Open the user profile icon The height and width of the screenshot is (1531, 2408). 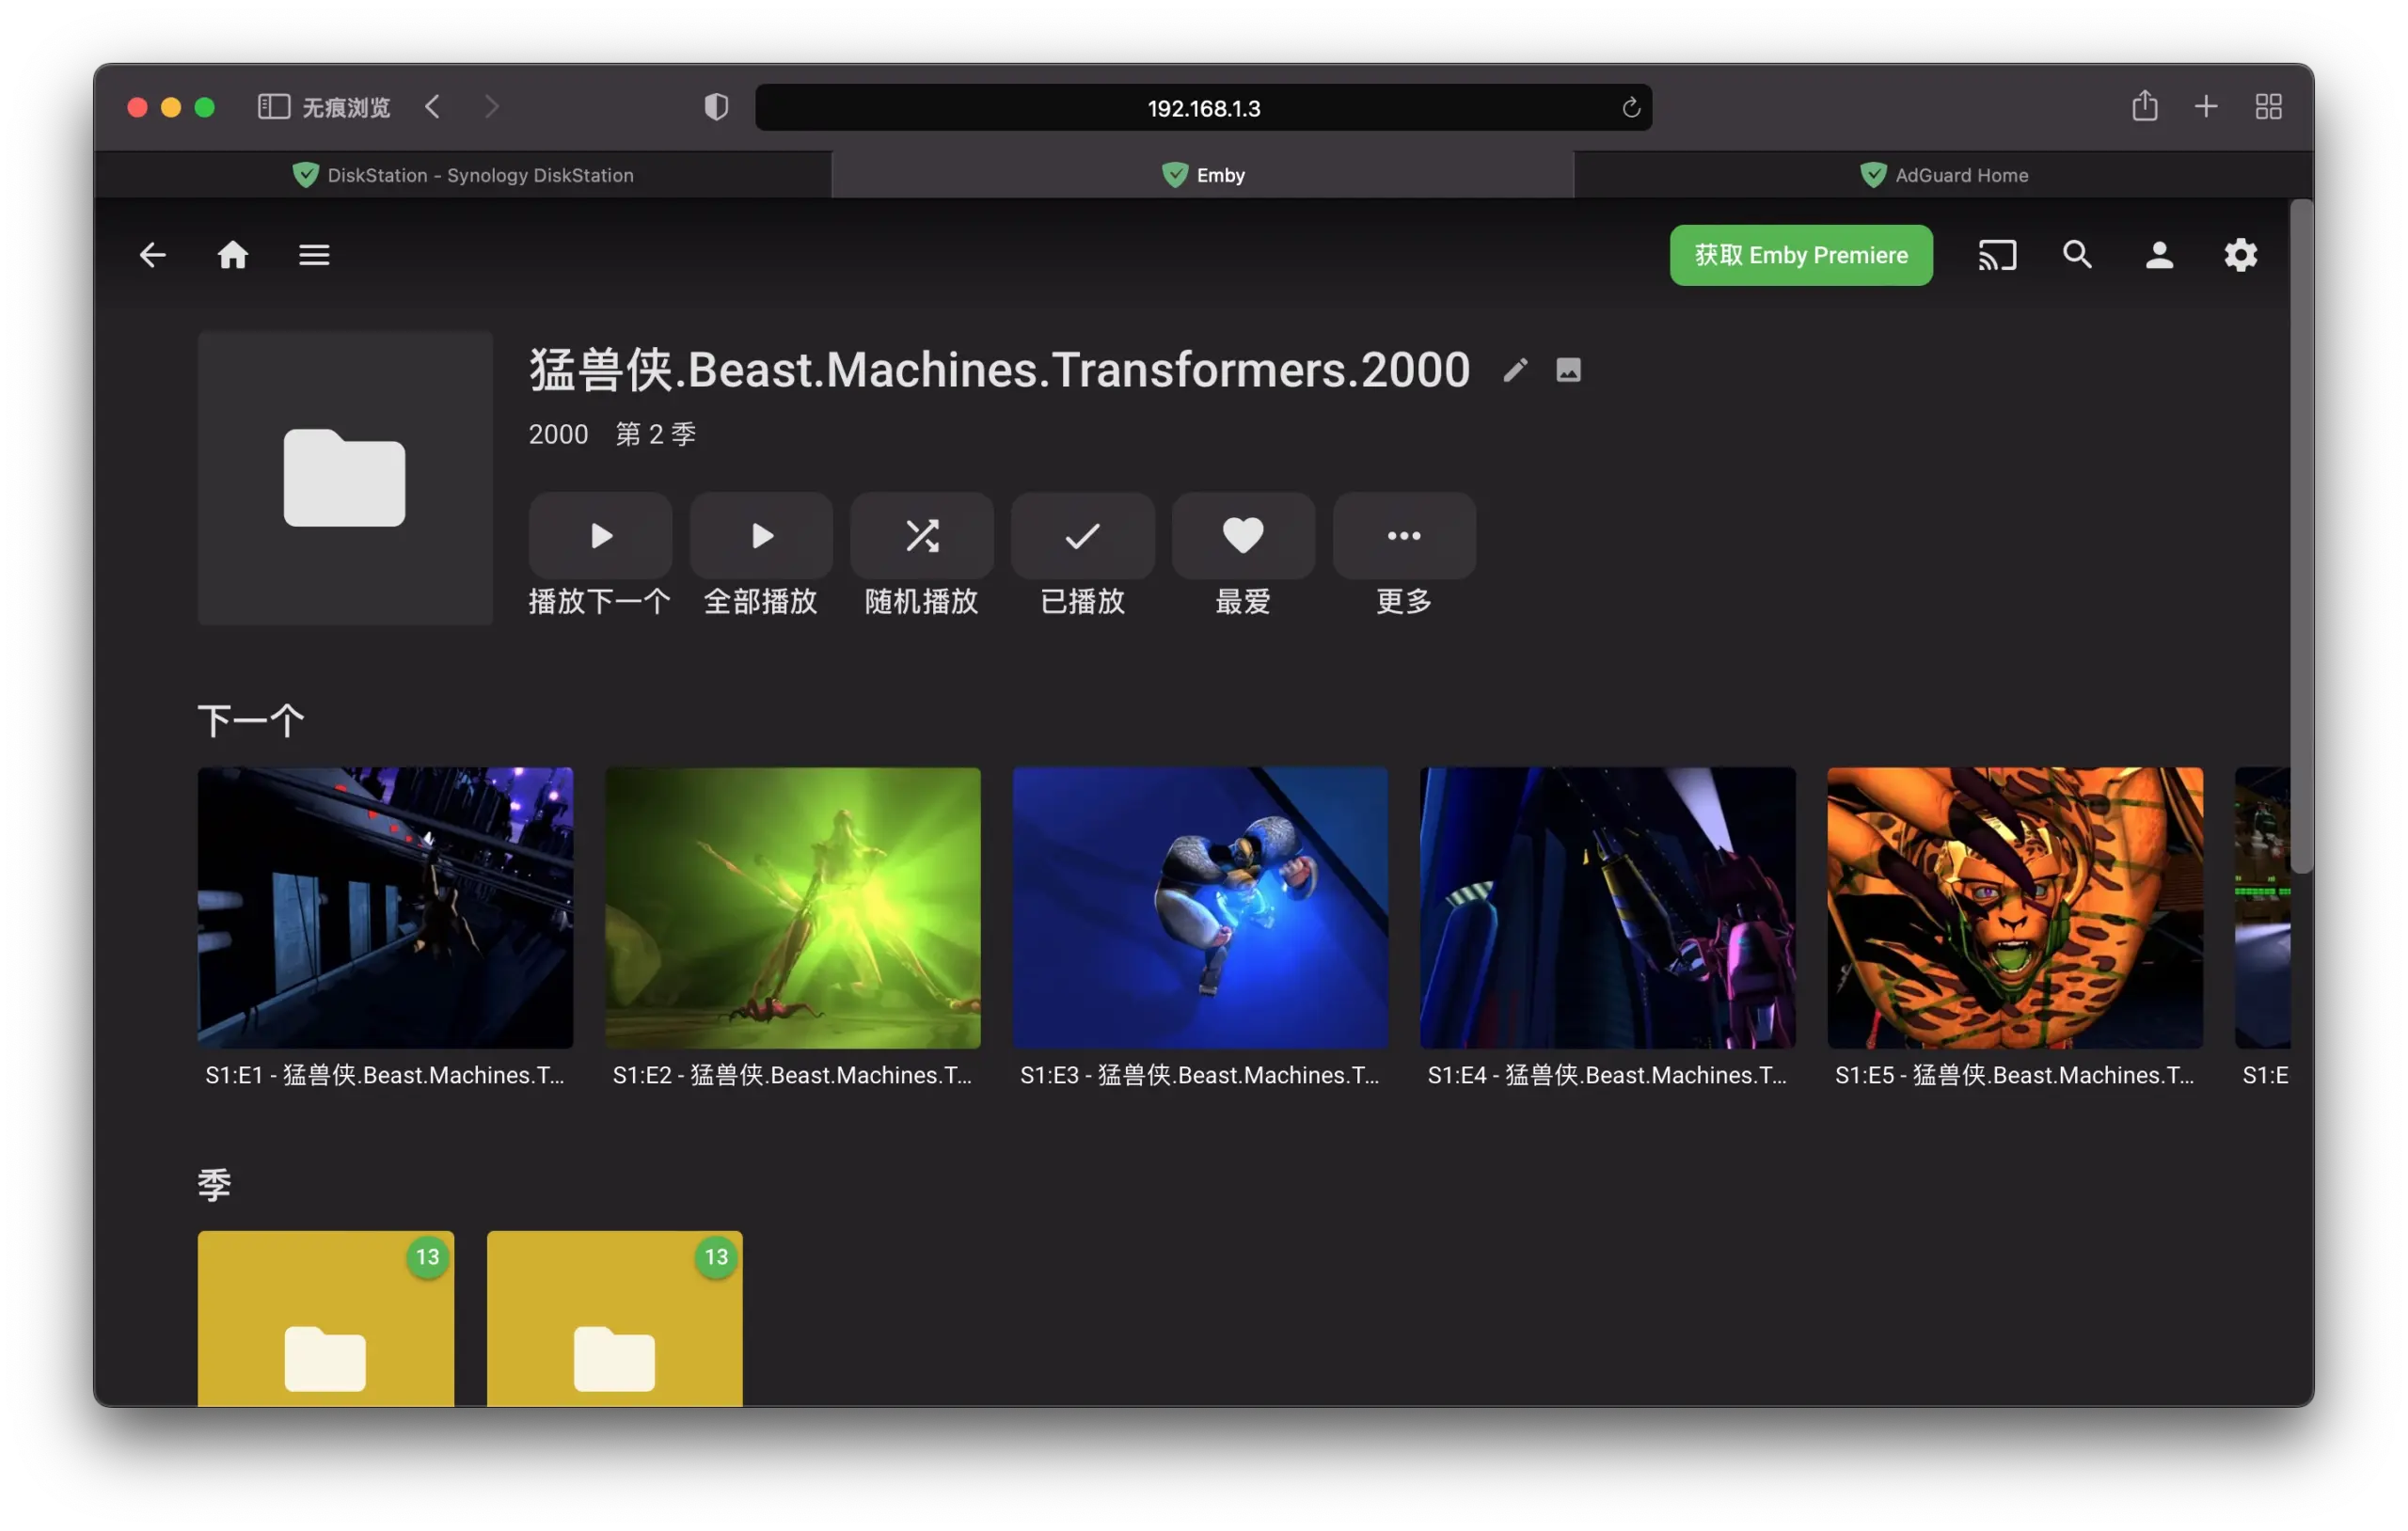click(x=2159, y=255)
